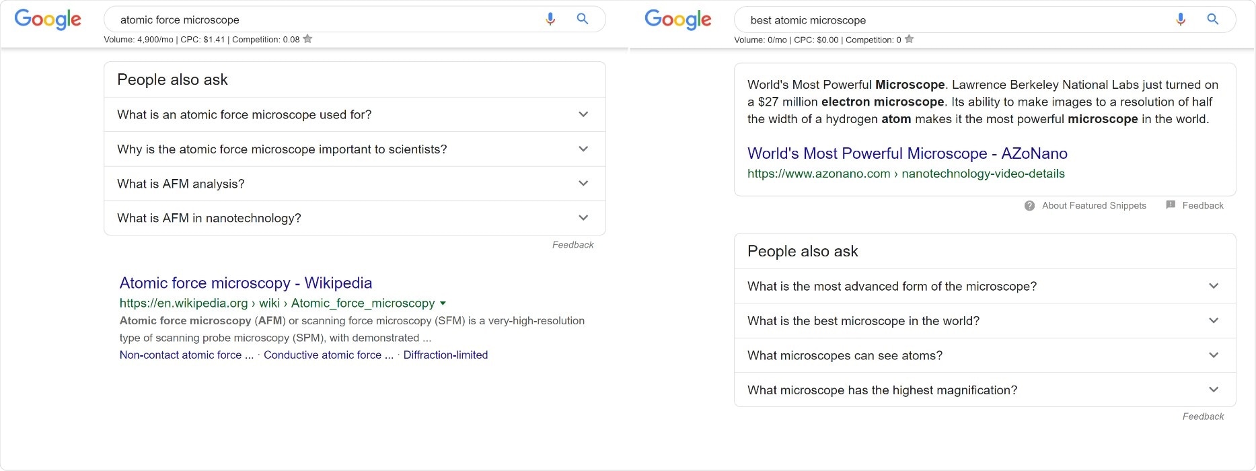Star the keyword with Volume 4,900/mo
Image resolution: width=1256 pixels, height=471 pixels.
point(307,39)
